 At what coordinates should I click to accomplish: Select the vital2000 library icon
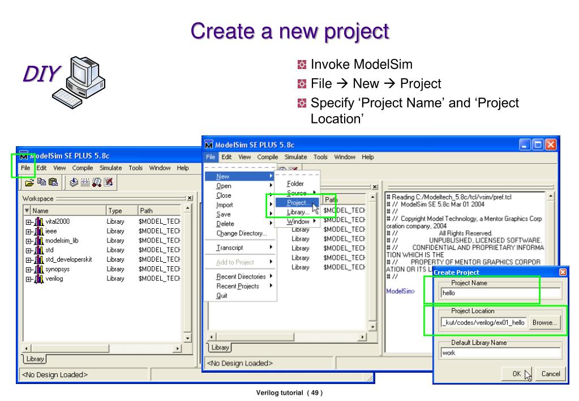pyautogui.click(x=39, y=222)
